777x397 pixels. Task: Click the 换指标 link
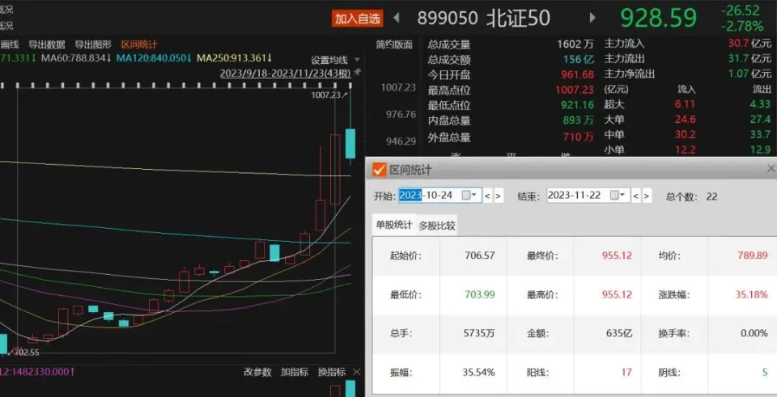click(x=332, y=372)
